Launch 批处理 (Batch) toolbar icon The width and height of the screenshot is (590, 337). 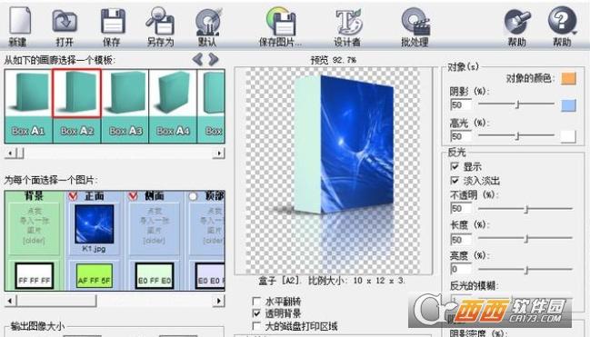pos(415,22)
